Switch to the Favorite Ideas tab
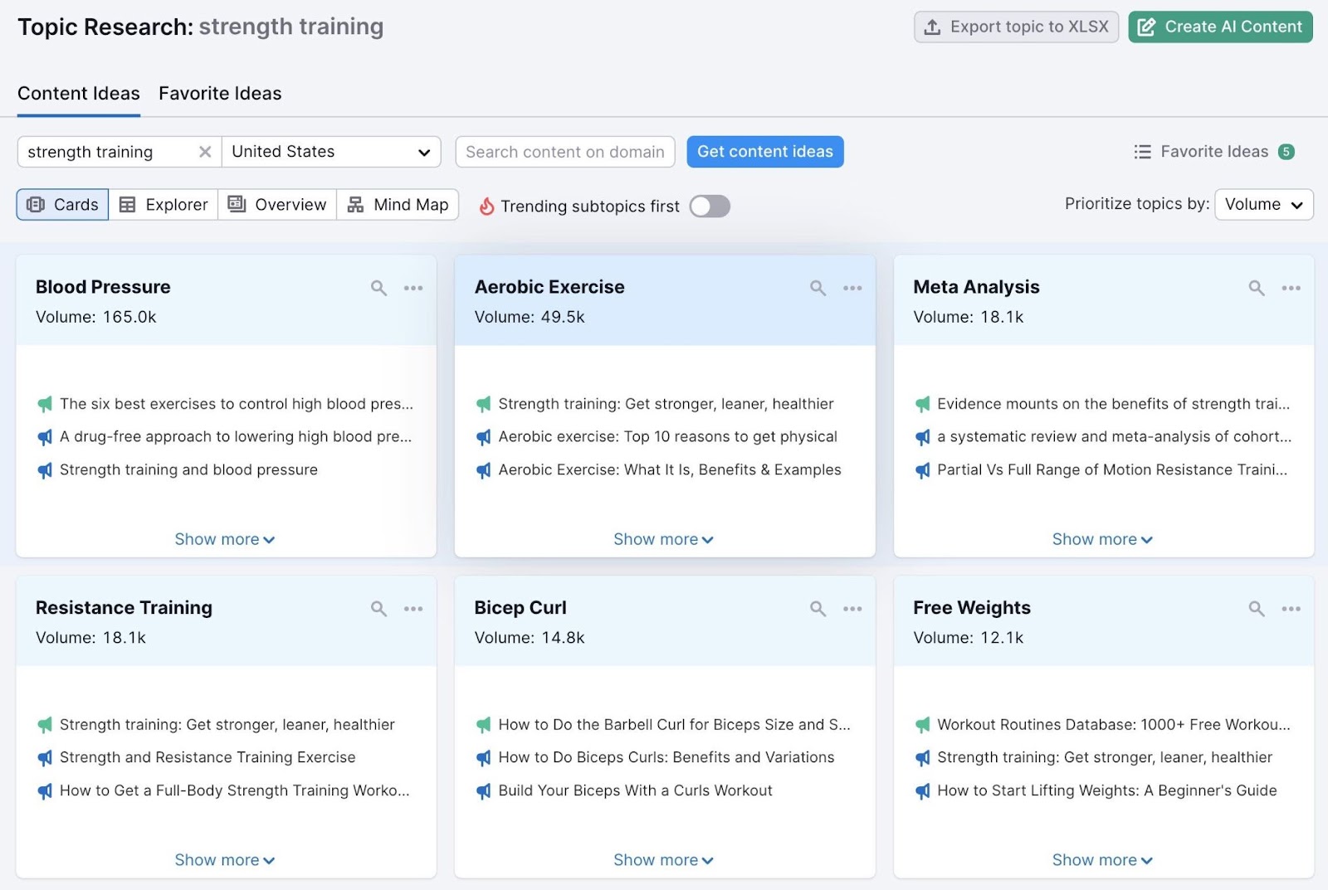This screenshot has height=890, width=1328. click(219, 93)
